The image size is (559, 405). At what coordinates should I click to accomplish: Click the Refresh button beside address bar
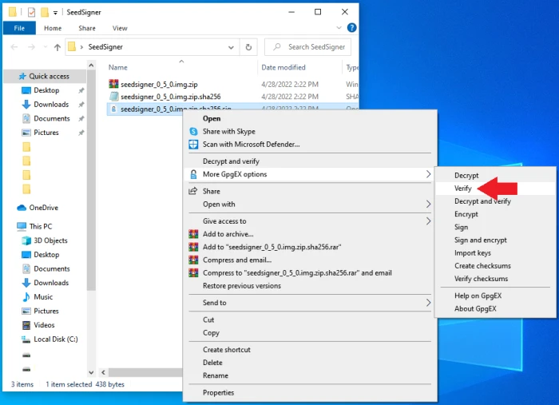click(249, 47)
